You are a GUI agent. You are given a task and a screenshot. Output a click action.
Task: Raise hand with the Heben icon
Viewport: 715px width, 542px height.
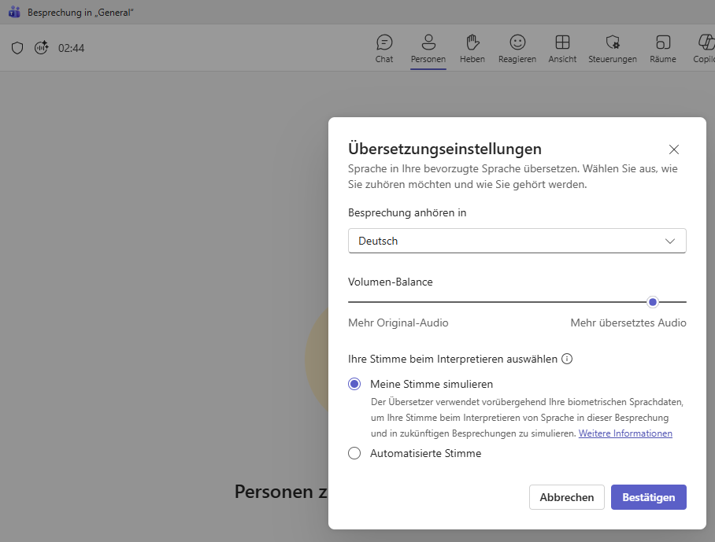pyautogui.click(x=472, y=48)
